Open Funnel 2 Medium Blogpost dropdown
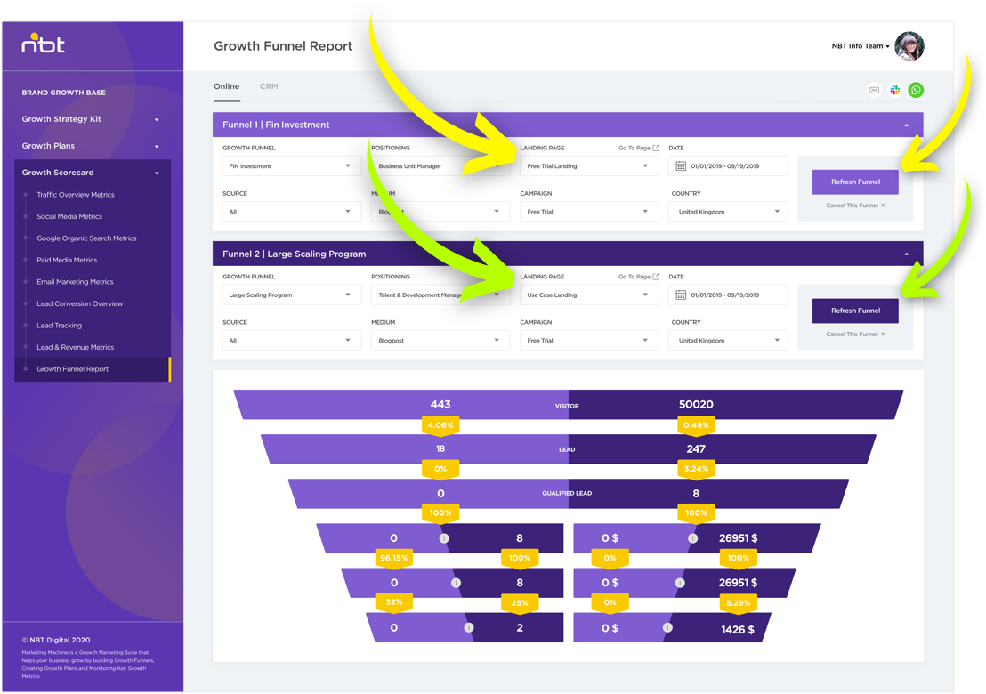This screenshot has height=694, width=986. 440,341
